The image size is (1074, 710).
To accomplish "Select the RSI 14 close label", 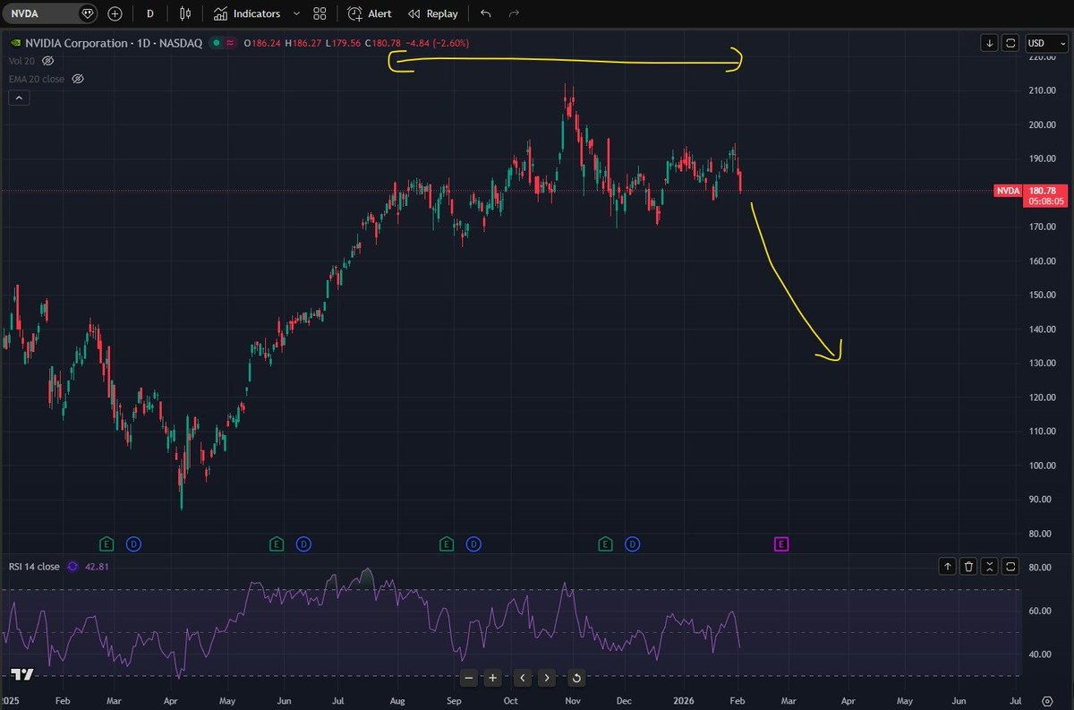I will (x=34, y=566).
